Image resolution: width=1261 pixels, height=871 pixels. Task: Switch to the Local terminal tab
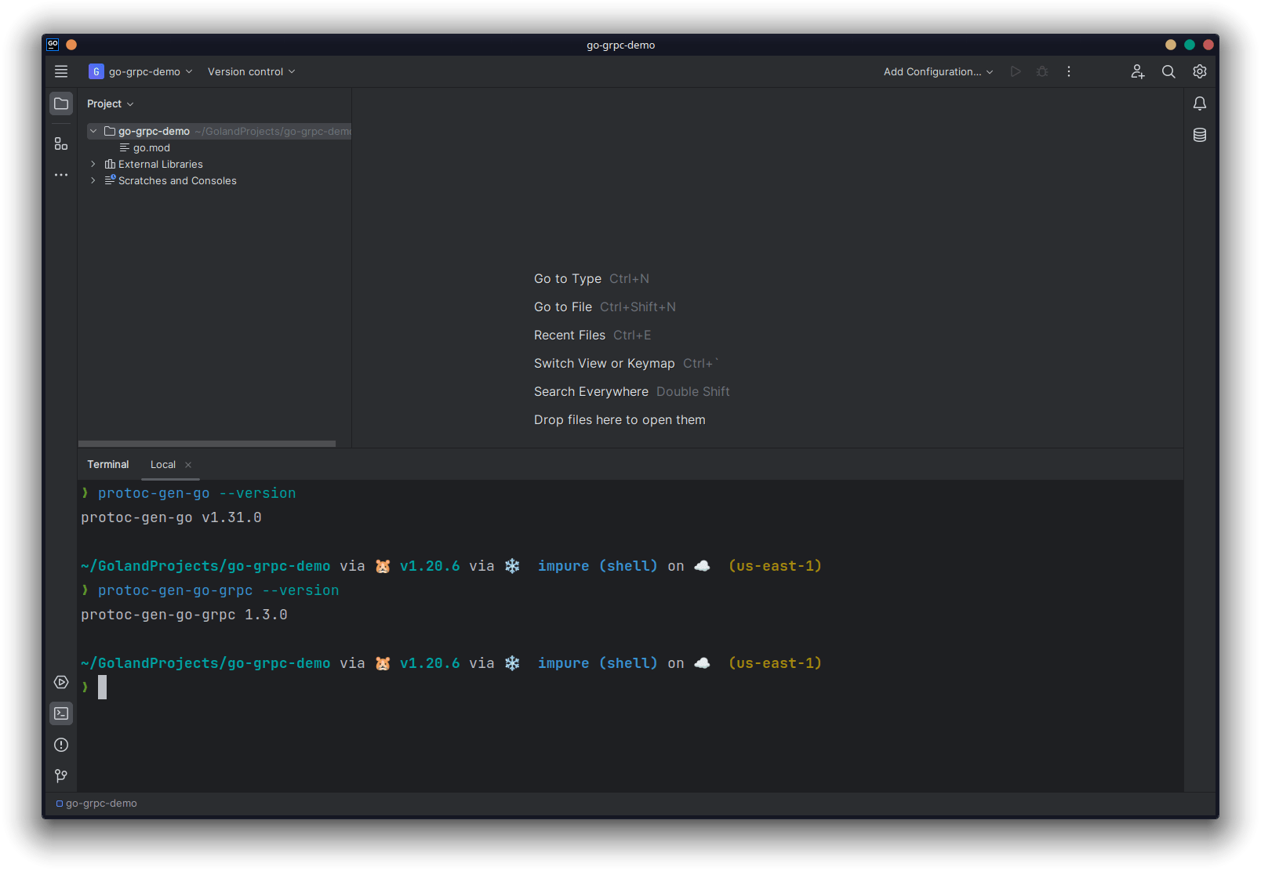click(162, 464)
